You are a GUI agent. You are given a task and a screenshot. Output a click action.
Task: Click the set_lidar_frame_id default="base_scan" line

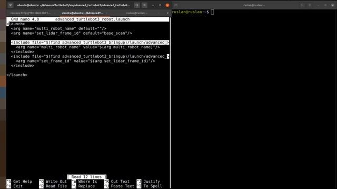72,33
